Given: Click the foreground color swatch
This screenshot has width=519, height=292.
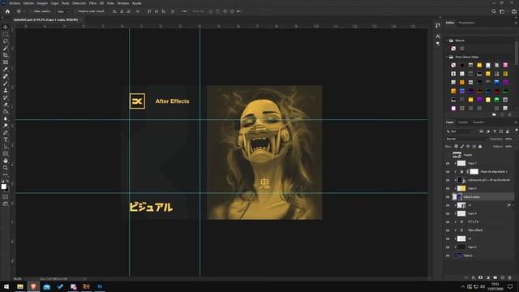Looking at the screenshot, I should click(3, 187).
